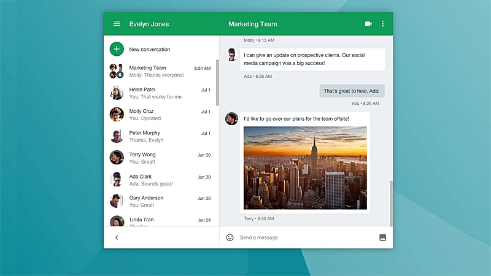
Task: Click Gary Anderson's avatar
Action: pos(117,201)
